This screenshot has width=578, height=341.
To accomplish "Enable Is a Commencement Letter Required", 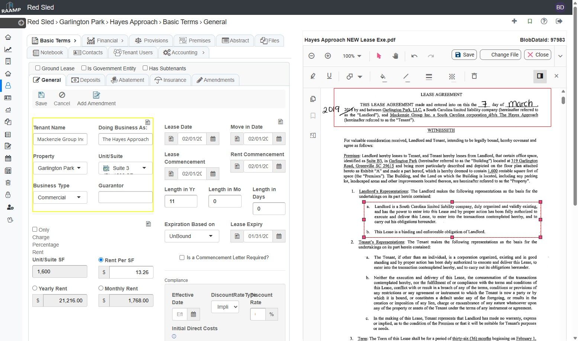I will pyautogui.click(x=182, y=257).
